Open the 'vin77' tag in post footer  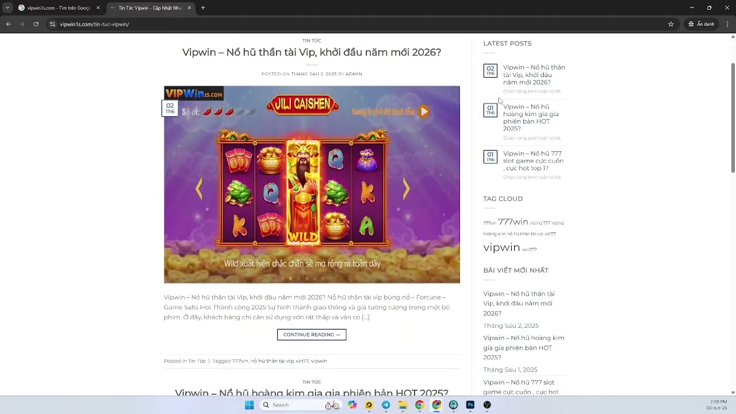[302, 361]
